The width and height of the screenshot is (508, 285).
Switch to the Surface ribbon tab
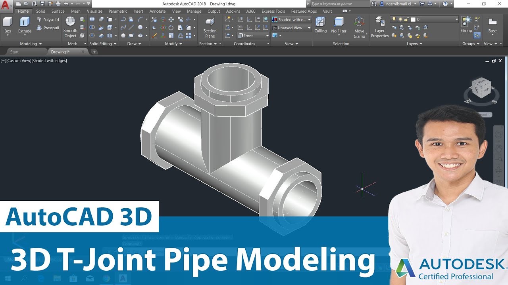coord(58,11)
